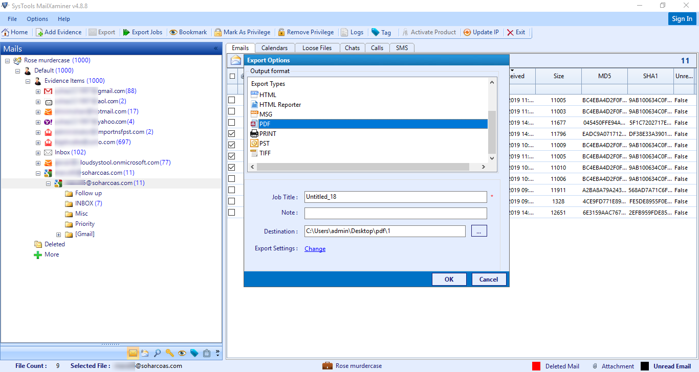Uncheck the email row with size 11010
Image resolution: width=699 pixels, height=372 pixels.
[x=232, y=167]
